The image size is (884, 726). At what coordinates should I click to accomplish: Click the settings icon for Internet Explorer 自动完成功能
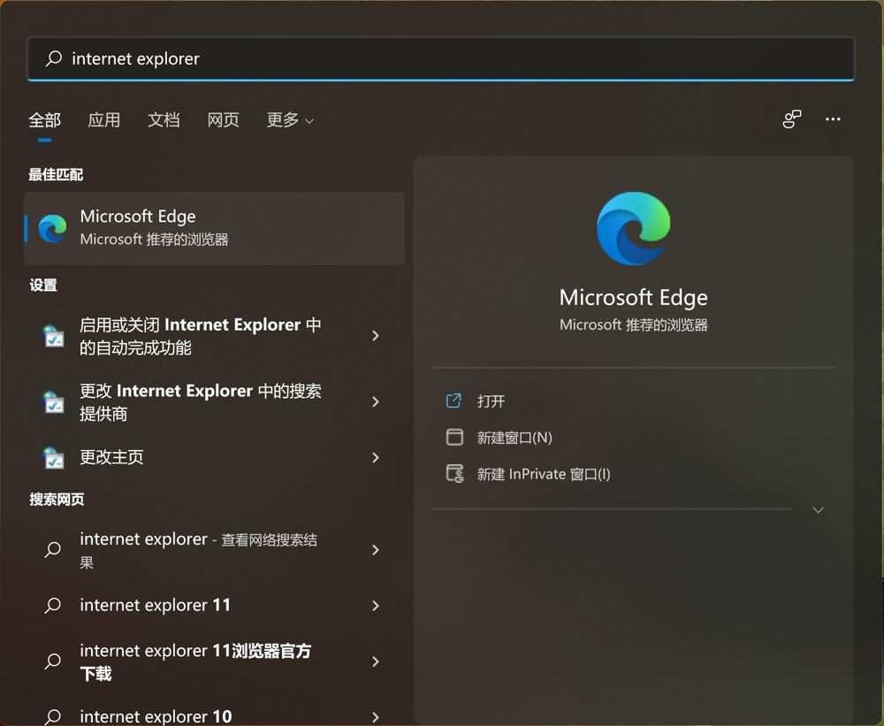(52, 336)
